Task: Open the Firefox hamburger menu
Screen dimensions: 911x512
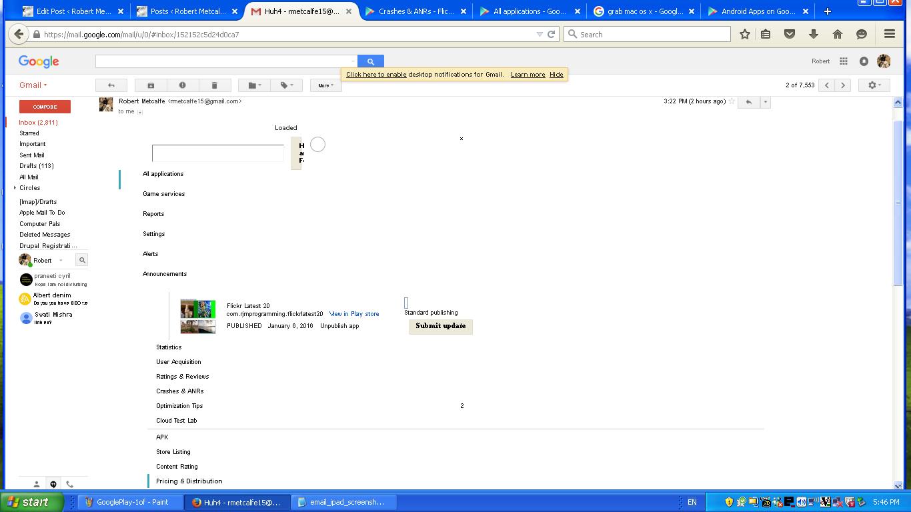Action: (x=889, y=34)
